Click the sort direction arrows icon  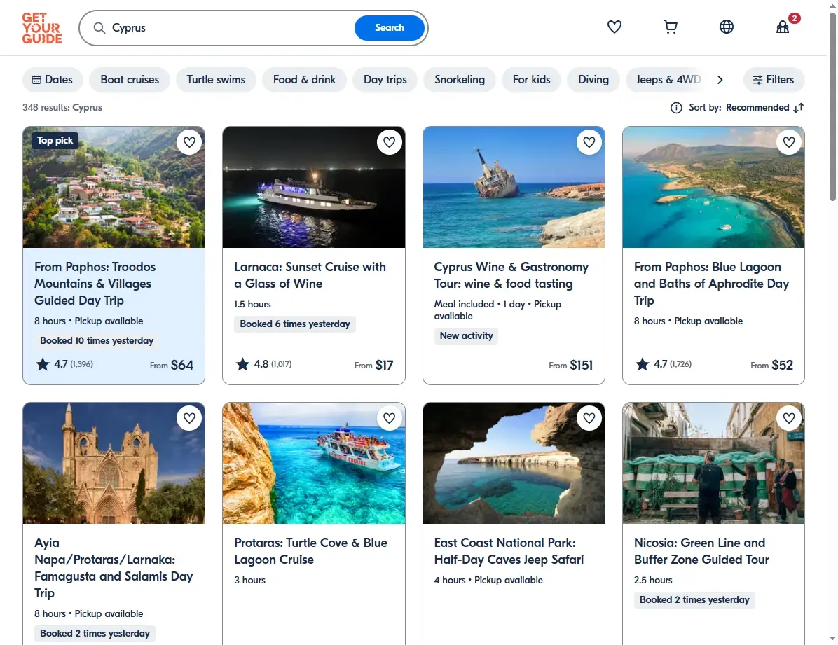(799, 108)
